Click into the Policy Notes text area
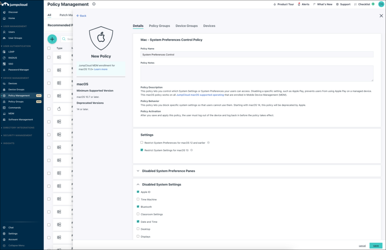 [257, 73]
